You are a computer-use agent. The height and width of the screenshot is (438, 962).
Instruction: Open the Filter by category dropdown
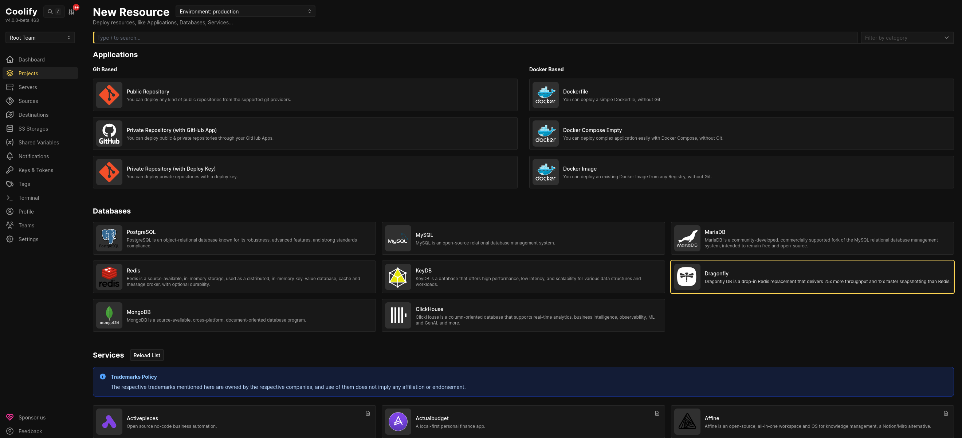[906, 38]
